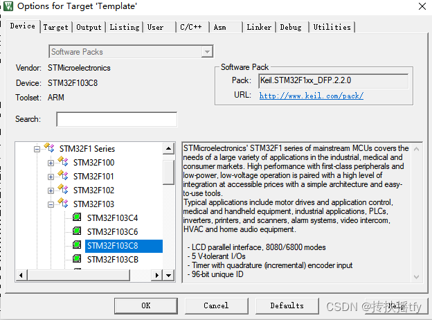Click the STM32F101 subfamily icon
Image resolution: width=432 pixels, height=320 pixels.
63,175
